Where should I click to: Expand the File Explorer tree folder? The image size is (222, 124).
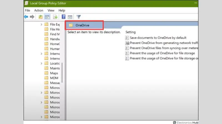point(41,25)
